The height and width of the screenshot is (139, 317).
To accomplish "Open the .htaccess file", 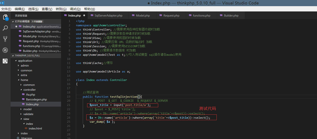I will click(36, 138).
